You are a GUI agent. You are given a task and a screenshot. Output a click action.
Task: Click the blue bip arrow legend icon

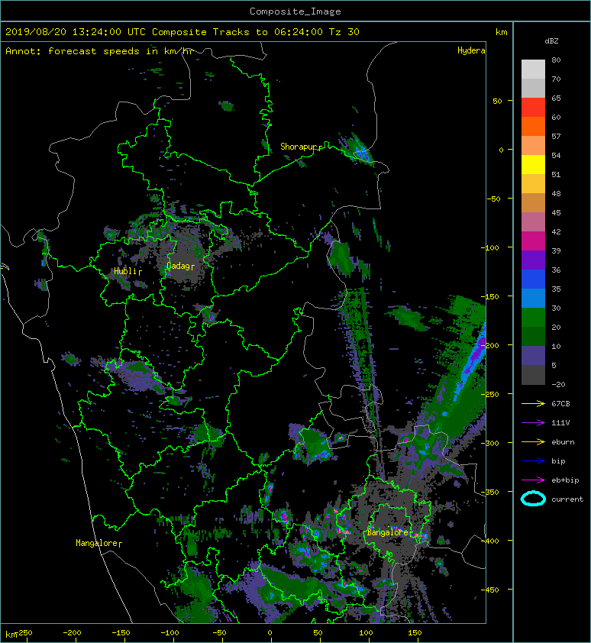(533, 461)
